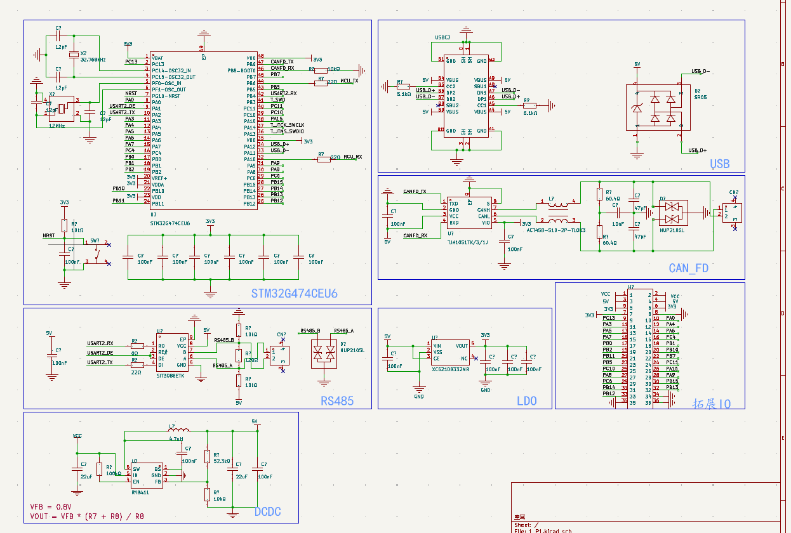Screen dimensions: 791x533
Task: Select the XC6210B332MR regulator symbol
Action: point(450,352)
